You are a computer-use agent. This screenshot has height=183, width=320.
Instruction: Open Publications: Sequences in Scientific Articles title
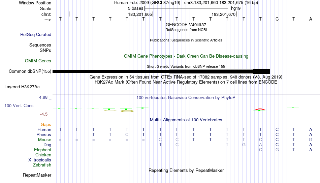click(186, 40)
